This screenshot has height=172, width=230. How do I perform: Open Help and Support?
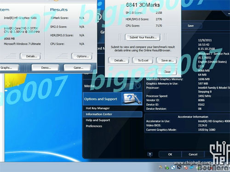pos(98,120)
